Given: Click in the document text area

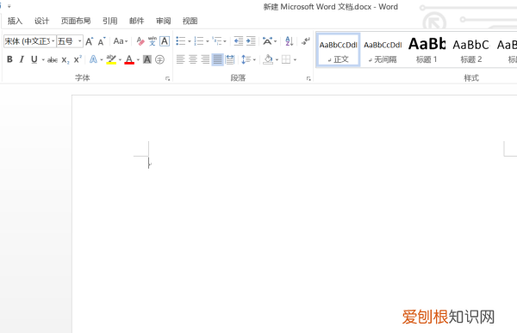Looking at the screenshot, I should 294,214.
